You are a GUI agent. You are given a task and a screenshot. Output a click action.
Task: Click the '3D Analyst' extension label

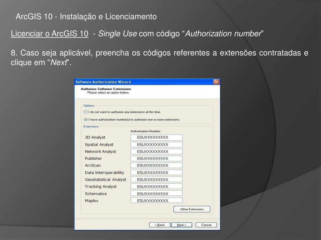point(95,137)
